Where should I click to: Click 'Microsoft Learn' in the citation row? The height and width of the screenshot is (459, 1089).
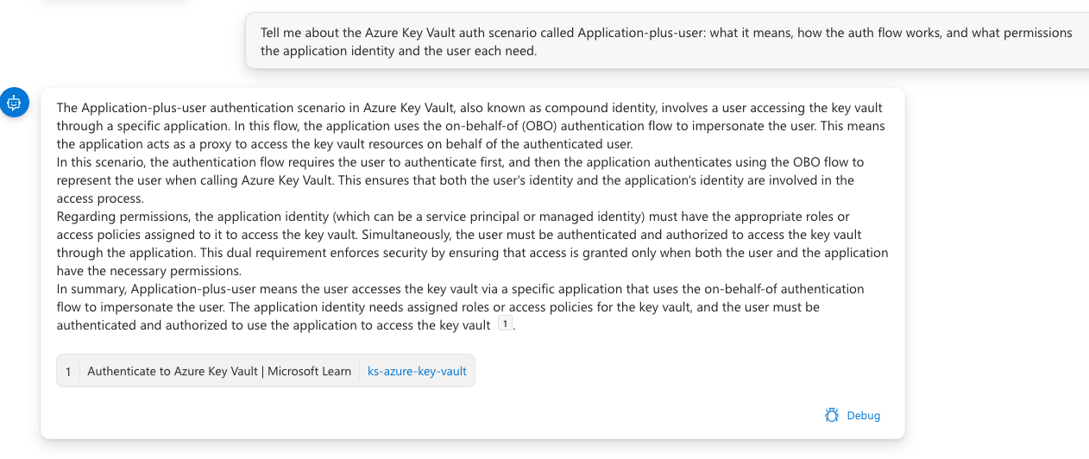pyautogui.click(x=309, y=371)
